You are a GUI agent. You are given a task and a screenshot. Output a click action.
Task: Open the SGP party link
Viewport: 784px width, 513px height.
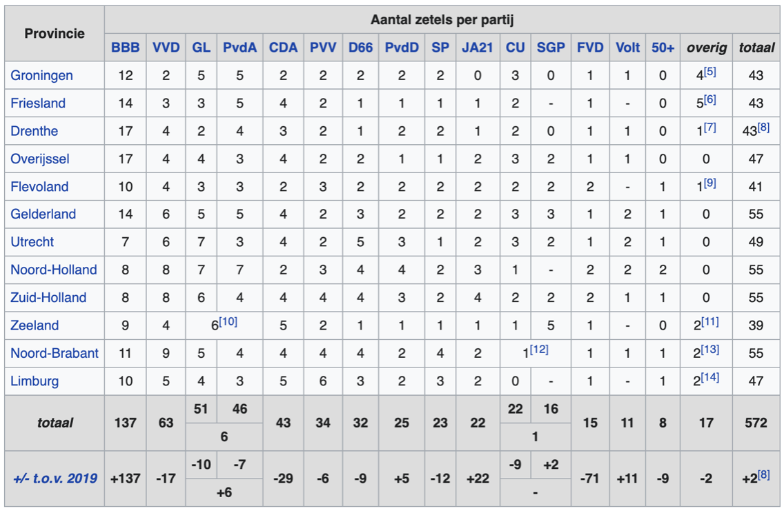pyautogui.click(x=550, y=48)
